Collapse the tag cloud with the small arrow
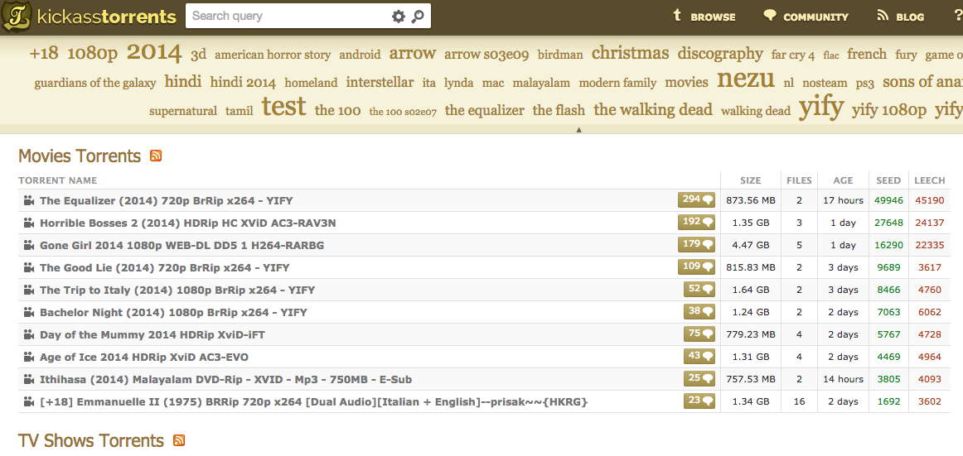This screenshot has width=963, height=456. (578, 129)
